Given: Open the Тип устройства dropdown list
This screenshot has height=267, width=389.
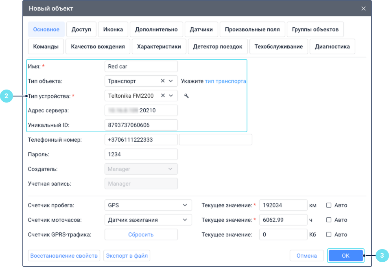Looking at the screenshot, I should tap(171, 96).
